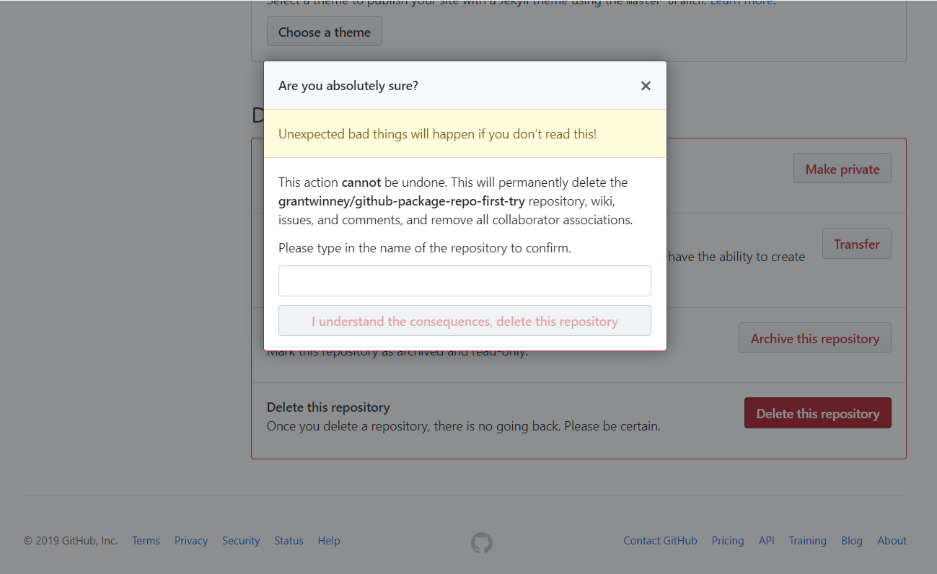Open the Blog footer link

[x=851, y=541]
